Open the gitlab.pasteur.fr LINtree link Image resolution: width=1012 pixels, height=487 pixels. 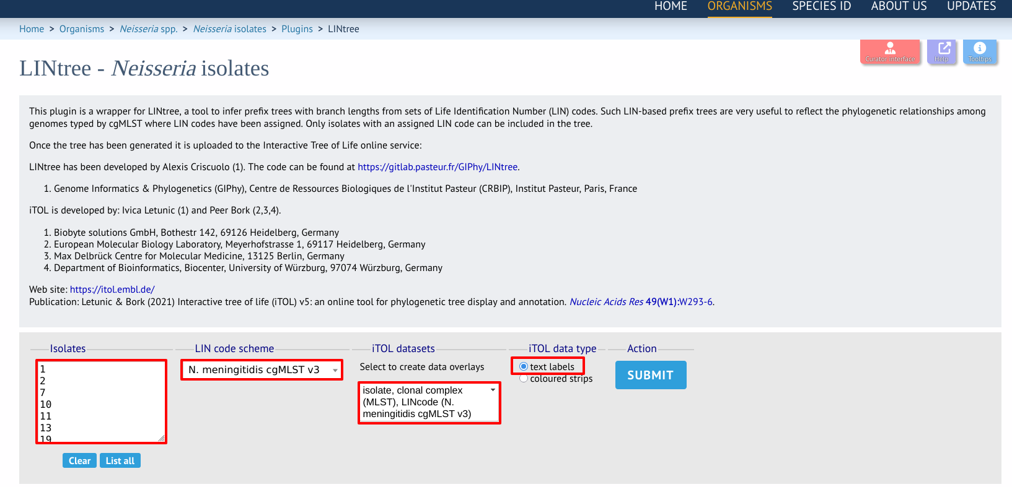click(438, 167)
